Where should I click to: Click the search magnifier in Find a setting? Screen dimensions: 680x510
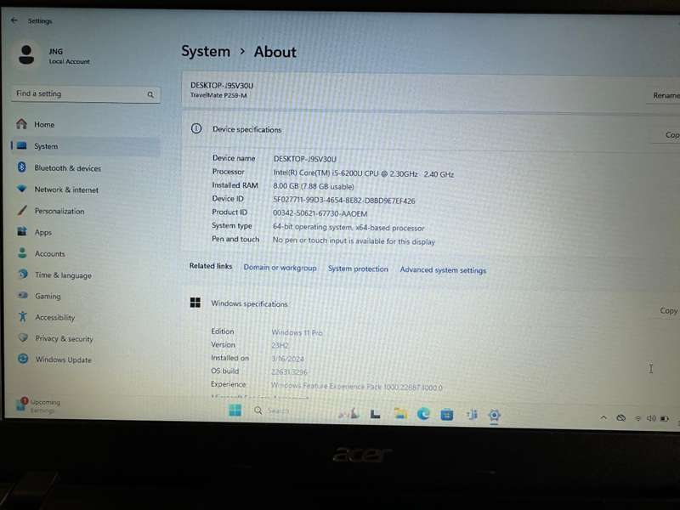coord(150,94)
